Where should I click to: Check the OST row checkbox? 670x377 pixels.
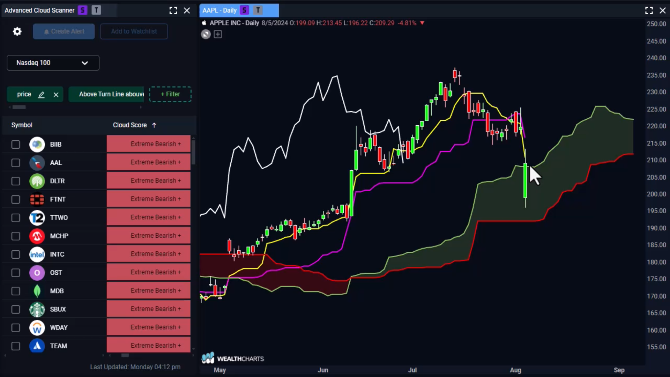tap(16, 273)
